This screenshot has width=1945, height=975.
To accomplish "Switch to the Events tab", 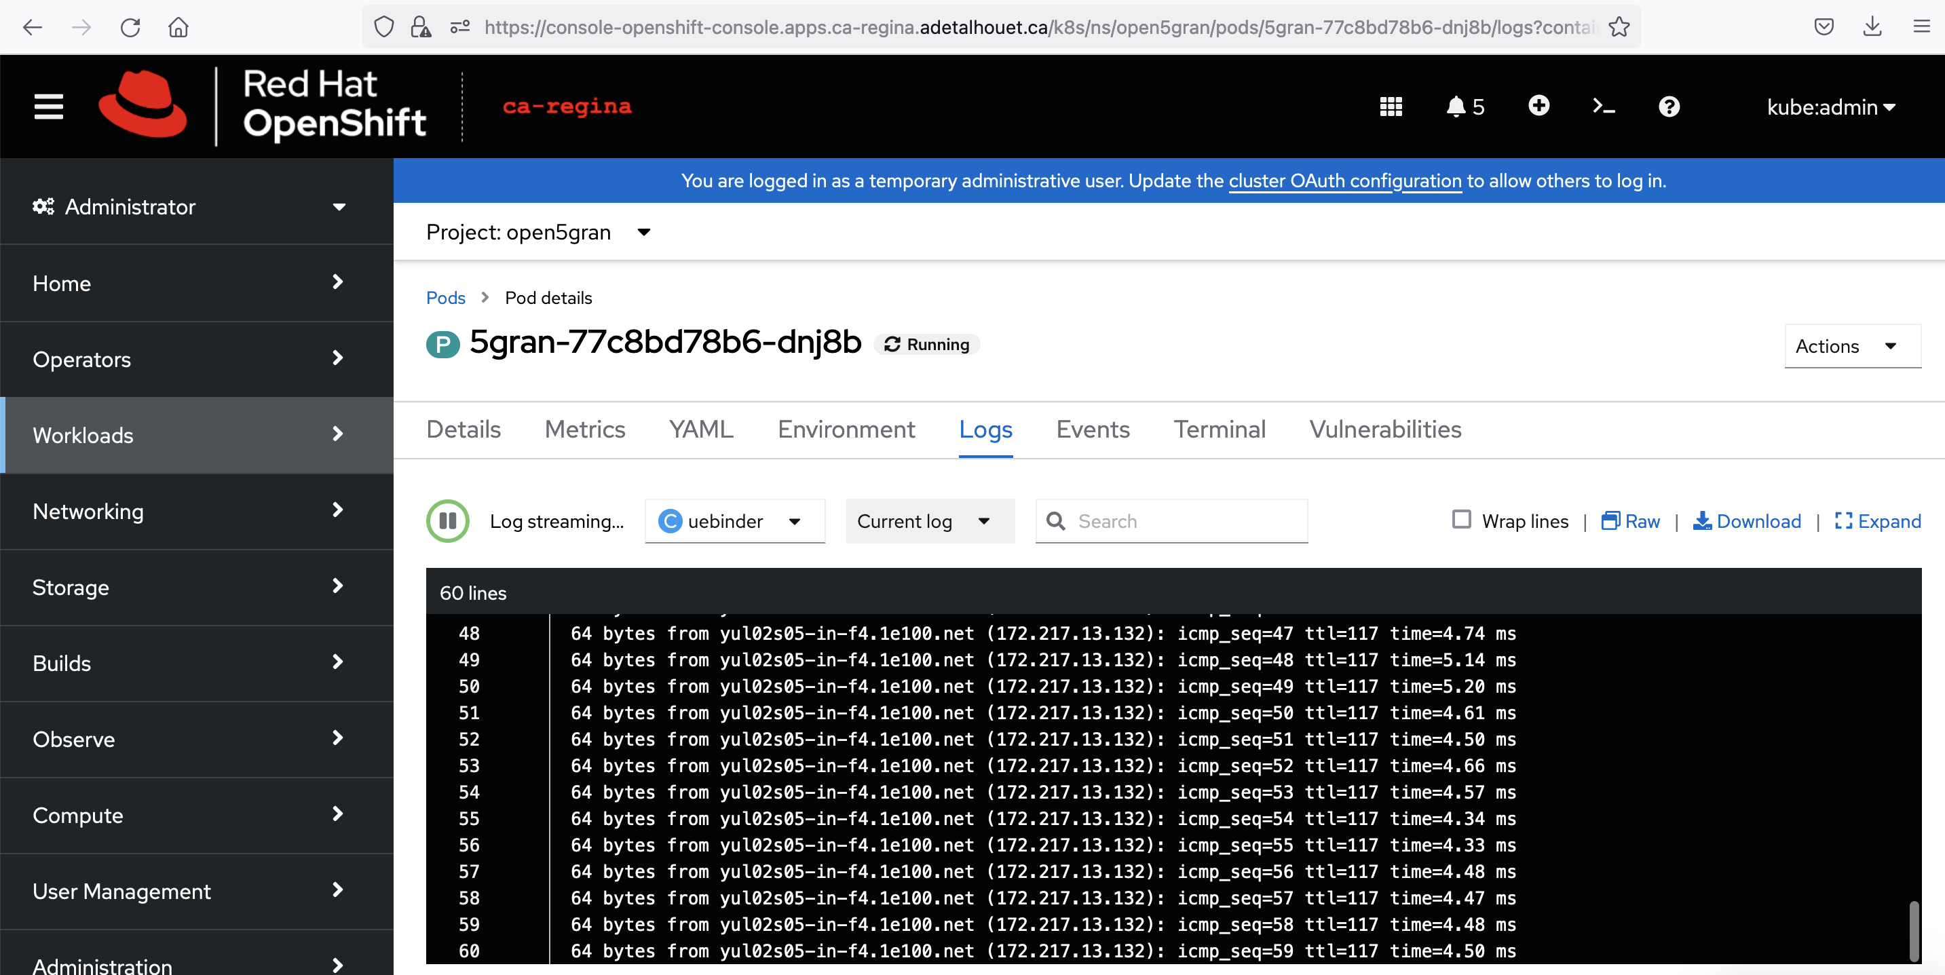I will tap(1092, 429).
